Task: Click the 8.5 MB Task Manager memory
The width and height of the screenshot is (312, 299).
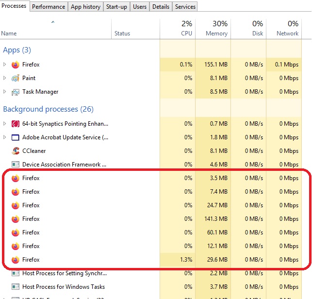Action: (x=219, y=92)
